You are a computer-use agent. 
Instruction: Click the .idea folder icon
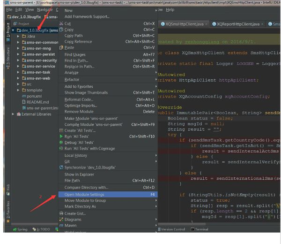point(24,36)
